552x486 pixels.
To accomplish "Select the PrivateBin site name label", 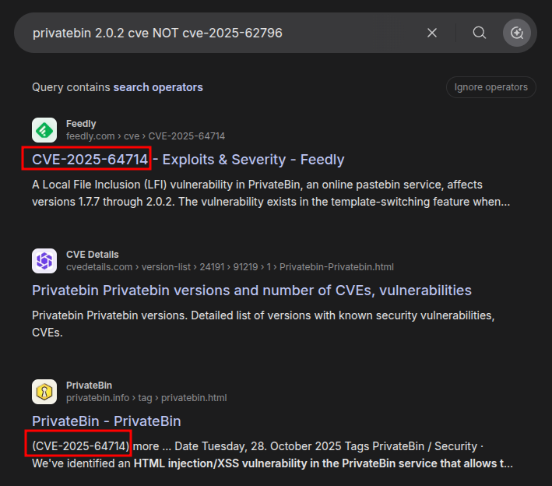I will (89, 386).
